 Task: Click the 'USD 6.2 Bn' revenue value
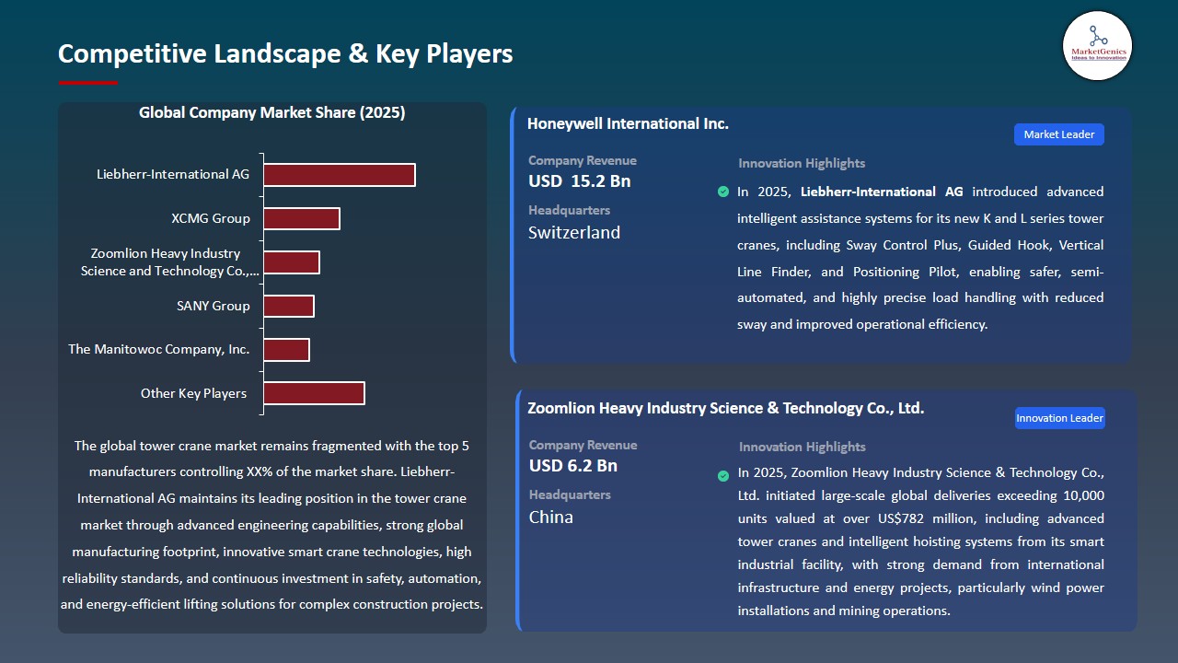point(573,466)
